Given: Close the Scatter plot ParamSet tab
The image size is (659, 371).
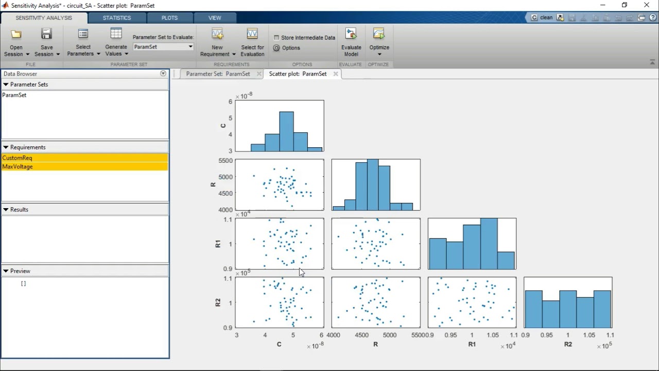Looking at the screenshot, I should pos(335,74).
